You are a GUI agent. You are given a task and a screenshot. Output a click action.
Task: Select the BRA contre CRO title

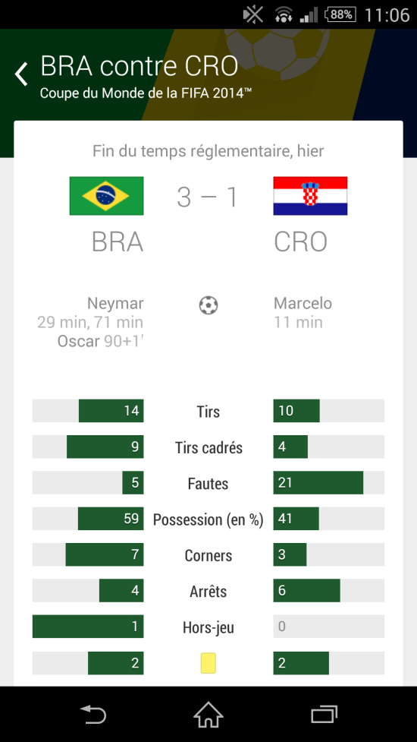pos(140,65)
